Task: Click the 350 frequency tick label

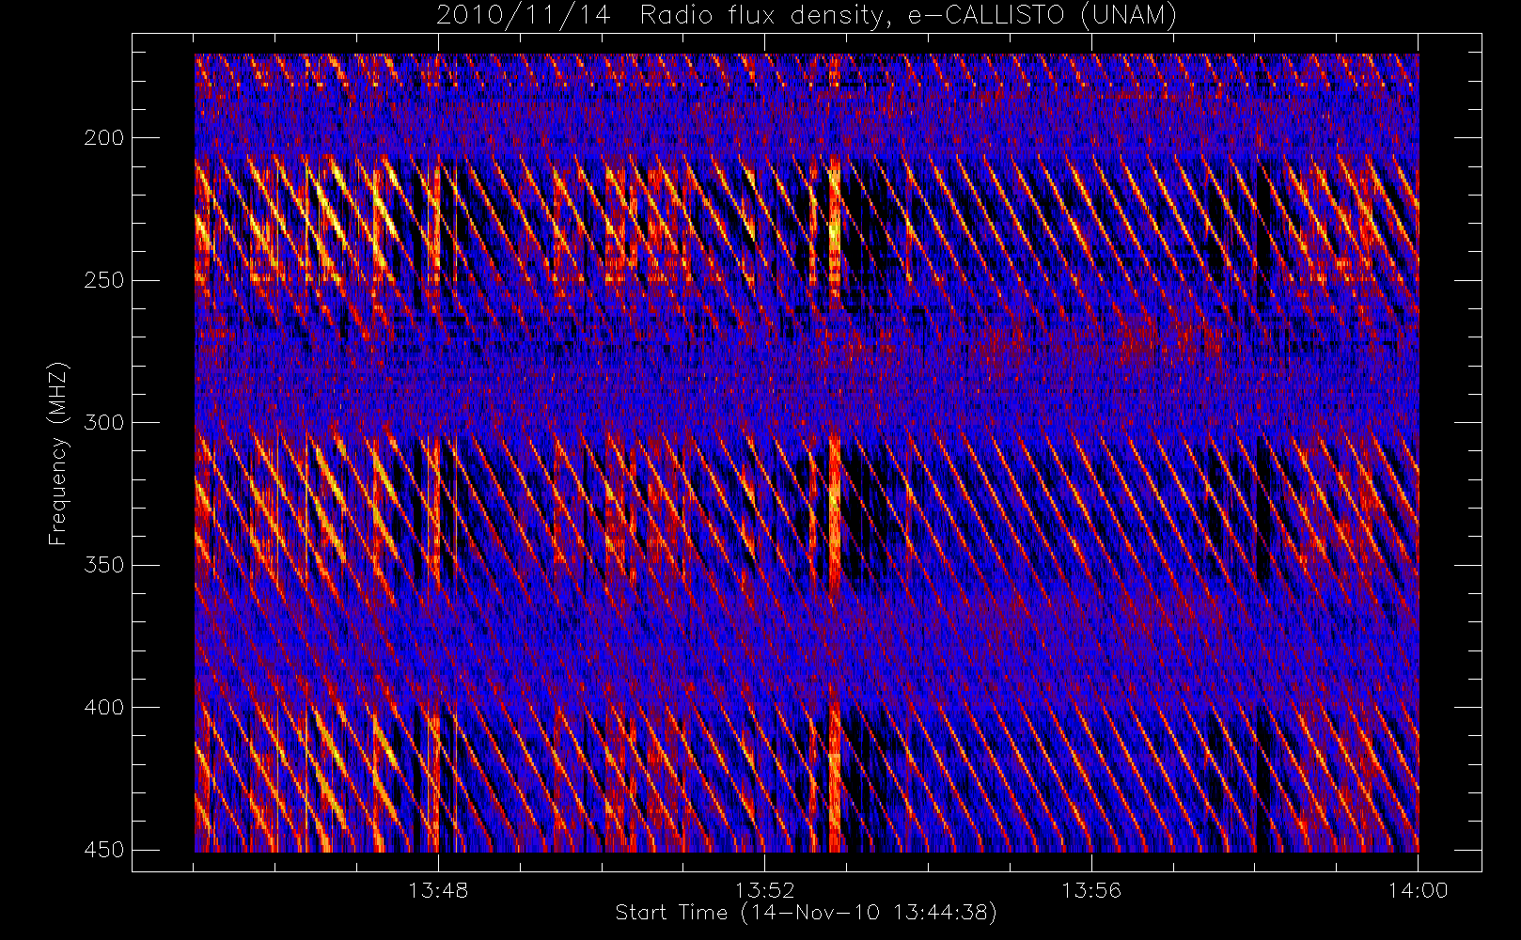Action: point(104,565)
